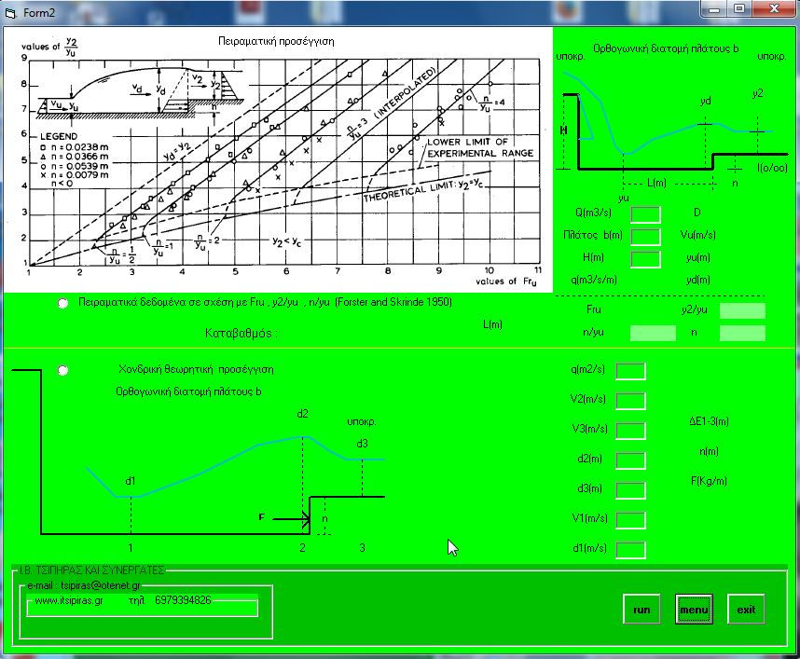Click the Καταβαθμός label
This screenshot has height=659, width=800.
241,333
